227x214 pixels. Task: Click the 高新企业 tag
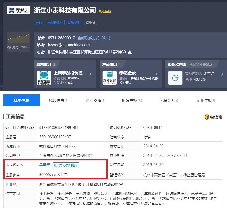tap(74, 22)
